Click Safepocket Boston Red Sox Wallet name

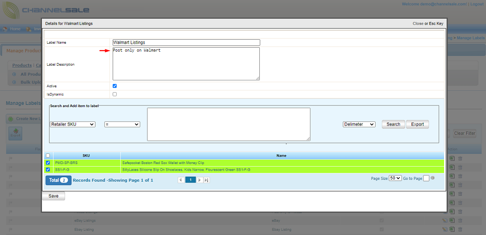click(x=163, y=163)
